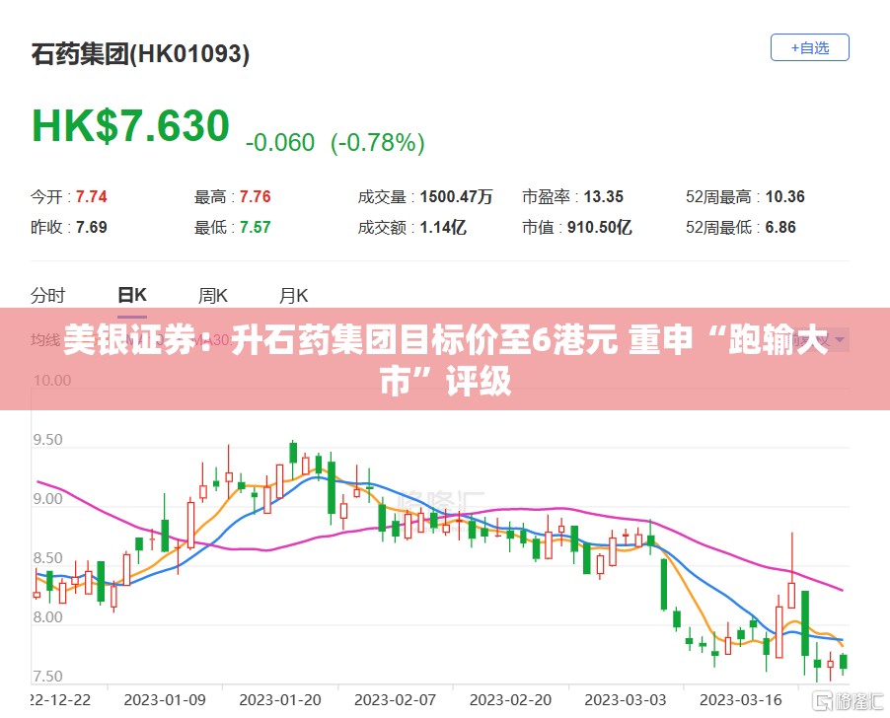Click the 9.50 price axis label
Viewport: 890px width, 718px height.
[x=47, y=440]
